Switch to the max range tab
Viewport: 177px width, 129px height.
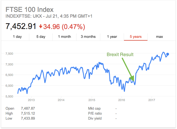pos(159,36)
